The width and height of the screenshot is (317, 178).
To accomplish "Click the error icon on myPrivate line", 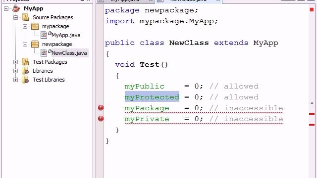I will pos(101,119).
